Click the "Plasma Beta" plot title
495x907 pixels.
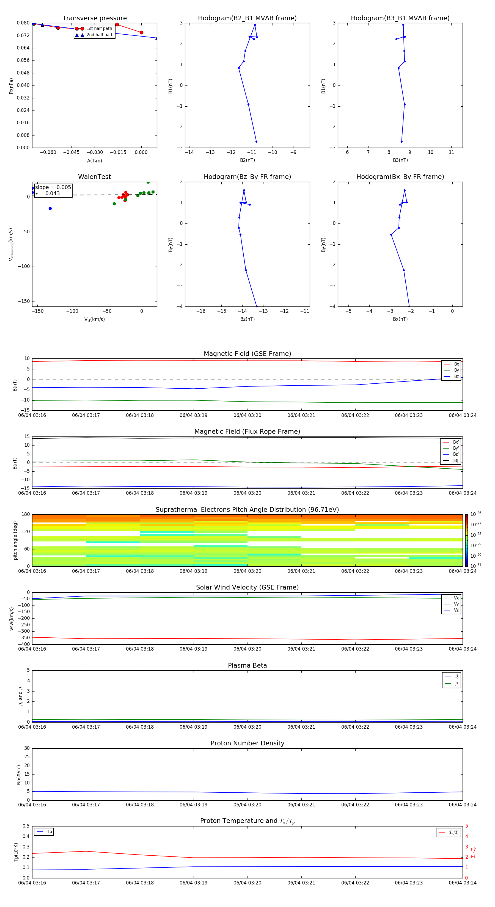point(247,665)
